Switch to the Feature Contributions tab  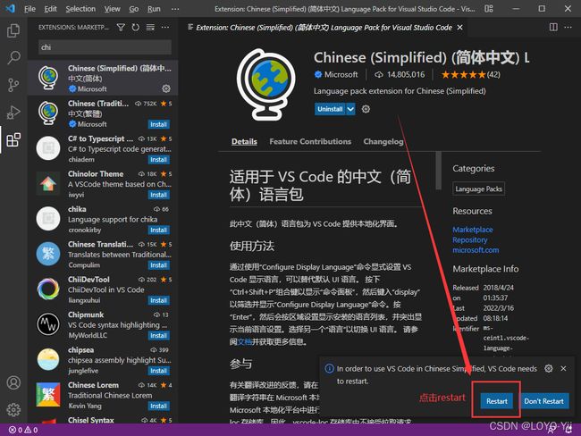310,141
